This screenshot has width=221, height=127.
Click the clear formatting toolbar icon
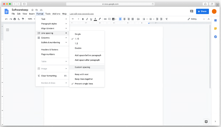coord(167,19)
